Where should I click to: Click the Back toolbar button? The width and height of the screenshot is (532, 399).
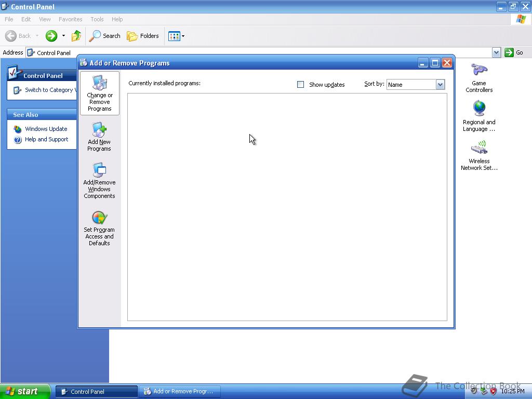tap(18, 36)
